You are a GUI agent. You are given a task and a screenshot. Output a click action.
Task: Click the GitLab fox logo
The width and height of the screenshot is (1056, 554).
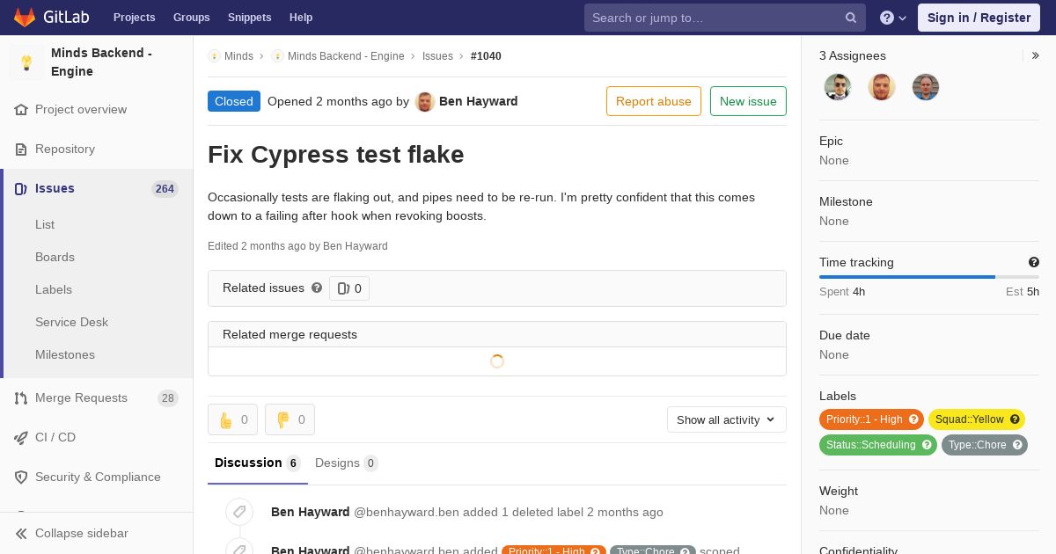pos(25,17)
